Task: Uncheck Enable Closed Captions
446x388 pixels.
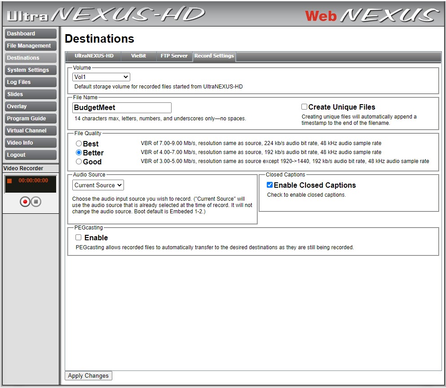Action: coord(270,185)
